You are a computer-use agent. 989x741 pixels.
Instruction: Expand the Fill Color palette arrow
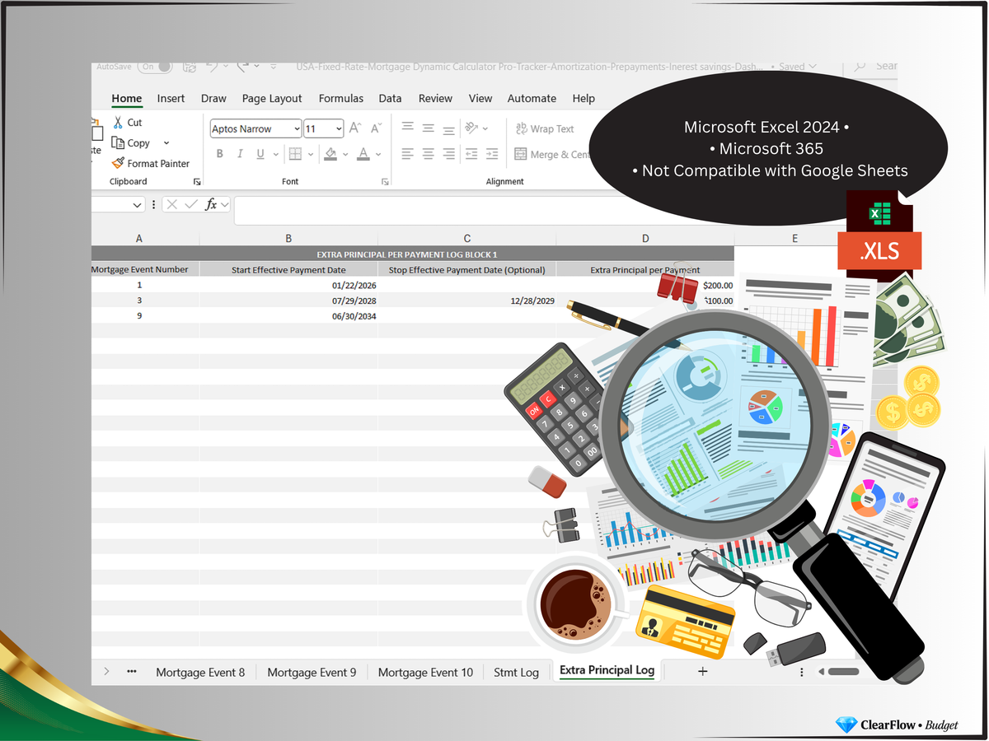[345, 154]
